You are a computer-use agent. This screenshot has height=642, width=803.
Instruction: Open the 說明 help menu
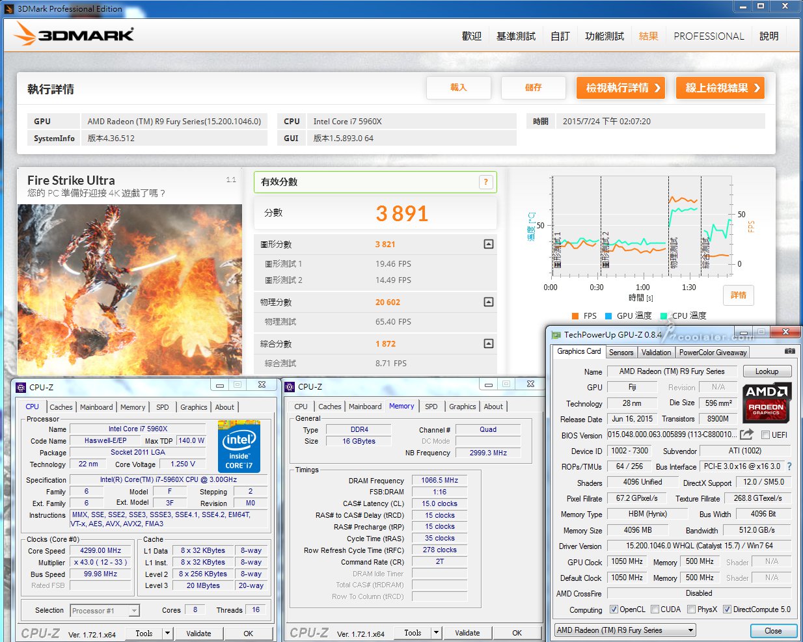pos(769,36)
